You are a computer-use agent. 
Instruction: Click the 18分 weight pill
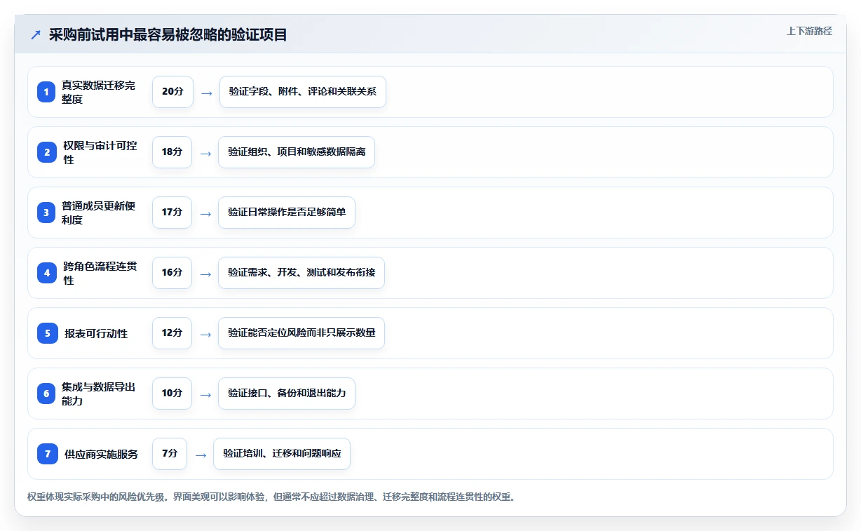pyautogui.click(x=172, y=152)
